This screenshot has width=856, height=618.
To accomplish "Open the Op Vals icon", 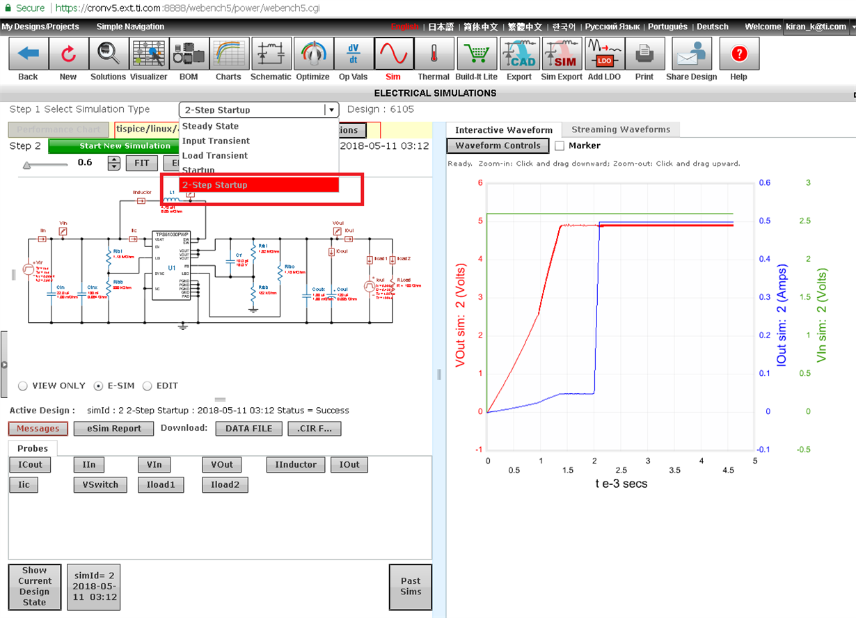I will (354, 54).
